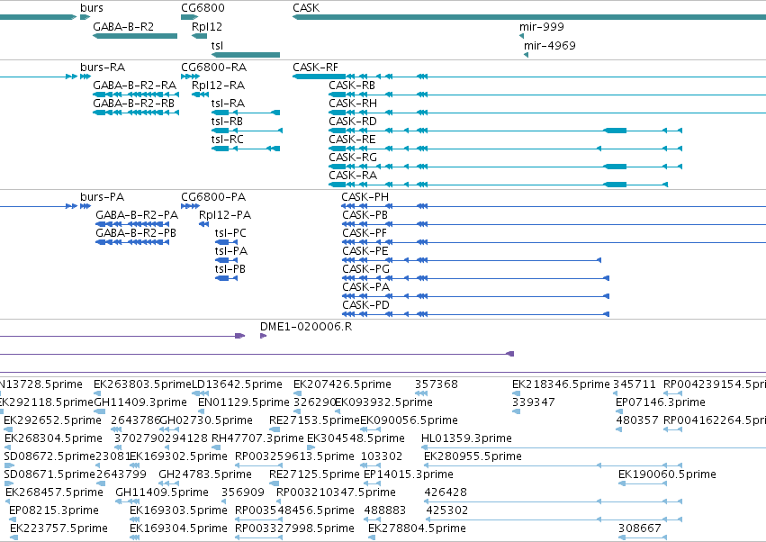Select the EK292652.5prime EST label
766x542 pixels.
(52, 420)
